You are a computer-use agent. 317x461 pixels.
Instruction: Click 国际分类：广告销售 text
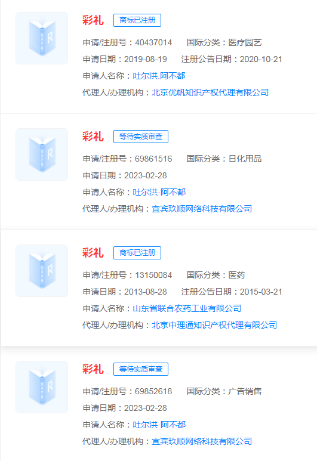coord(224,391)
